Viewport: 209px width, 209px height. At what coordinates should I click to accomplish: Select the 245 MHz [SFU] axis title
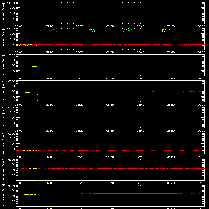tap(4, 13)
